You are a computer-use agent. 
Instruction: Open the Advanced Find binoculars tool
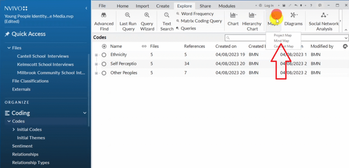(104, 15)
